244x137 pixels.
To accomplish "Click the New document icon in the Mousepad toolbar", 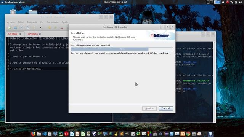I will 10,28.
